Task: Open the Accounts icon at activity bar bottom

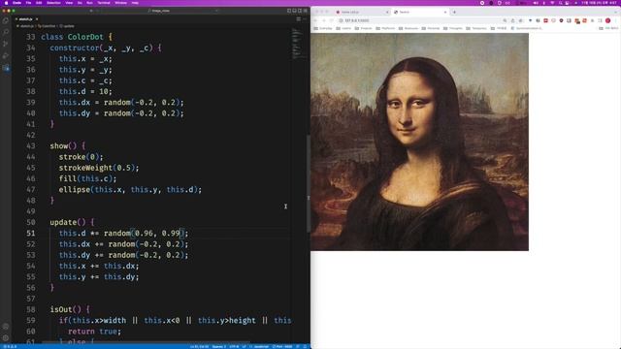Action: click(x=6, y=327)
